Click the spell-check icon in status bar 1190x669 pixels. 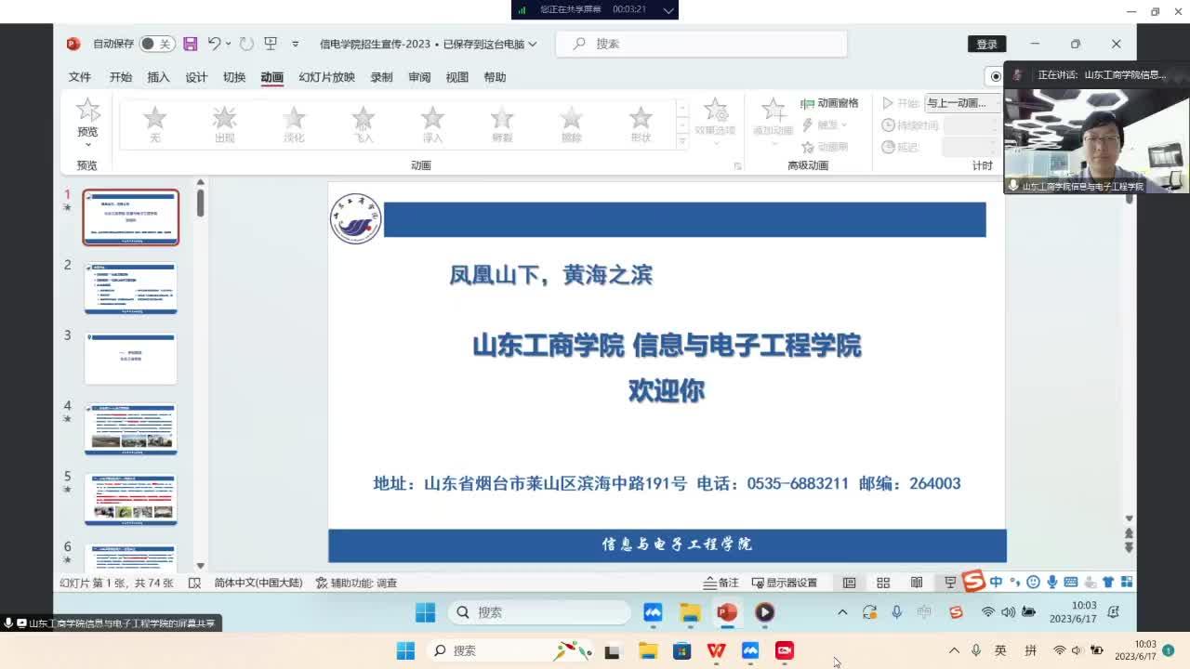[194, 583]
